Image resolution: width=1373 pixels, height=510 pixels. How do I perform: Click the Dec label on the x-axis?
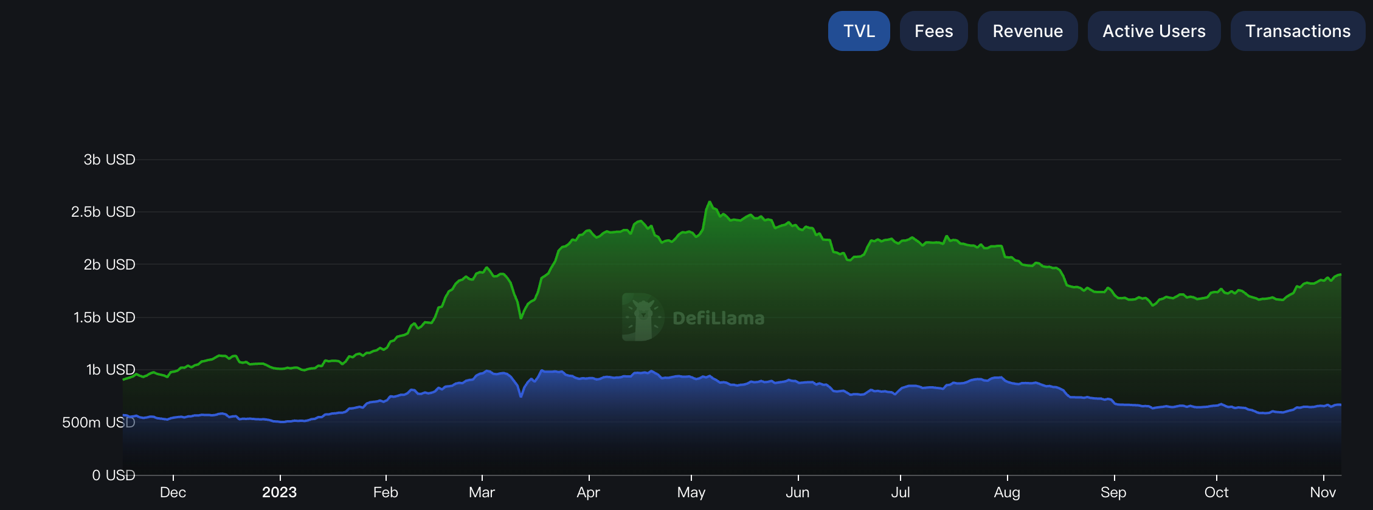coord(173,492)
